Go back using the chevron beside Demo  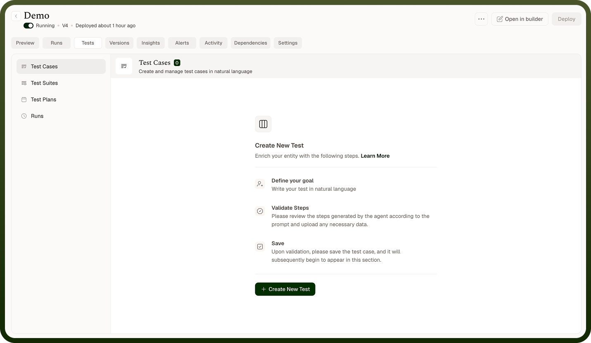tap(16, 16)
